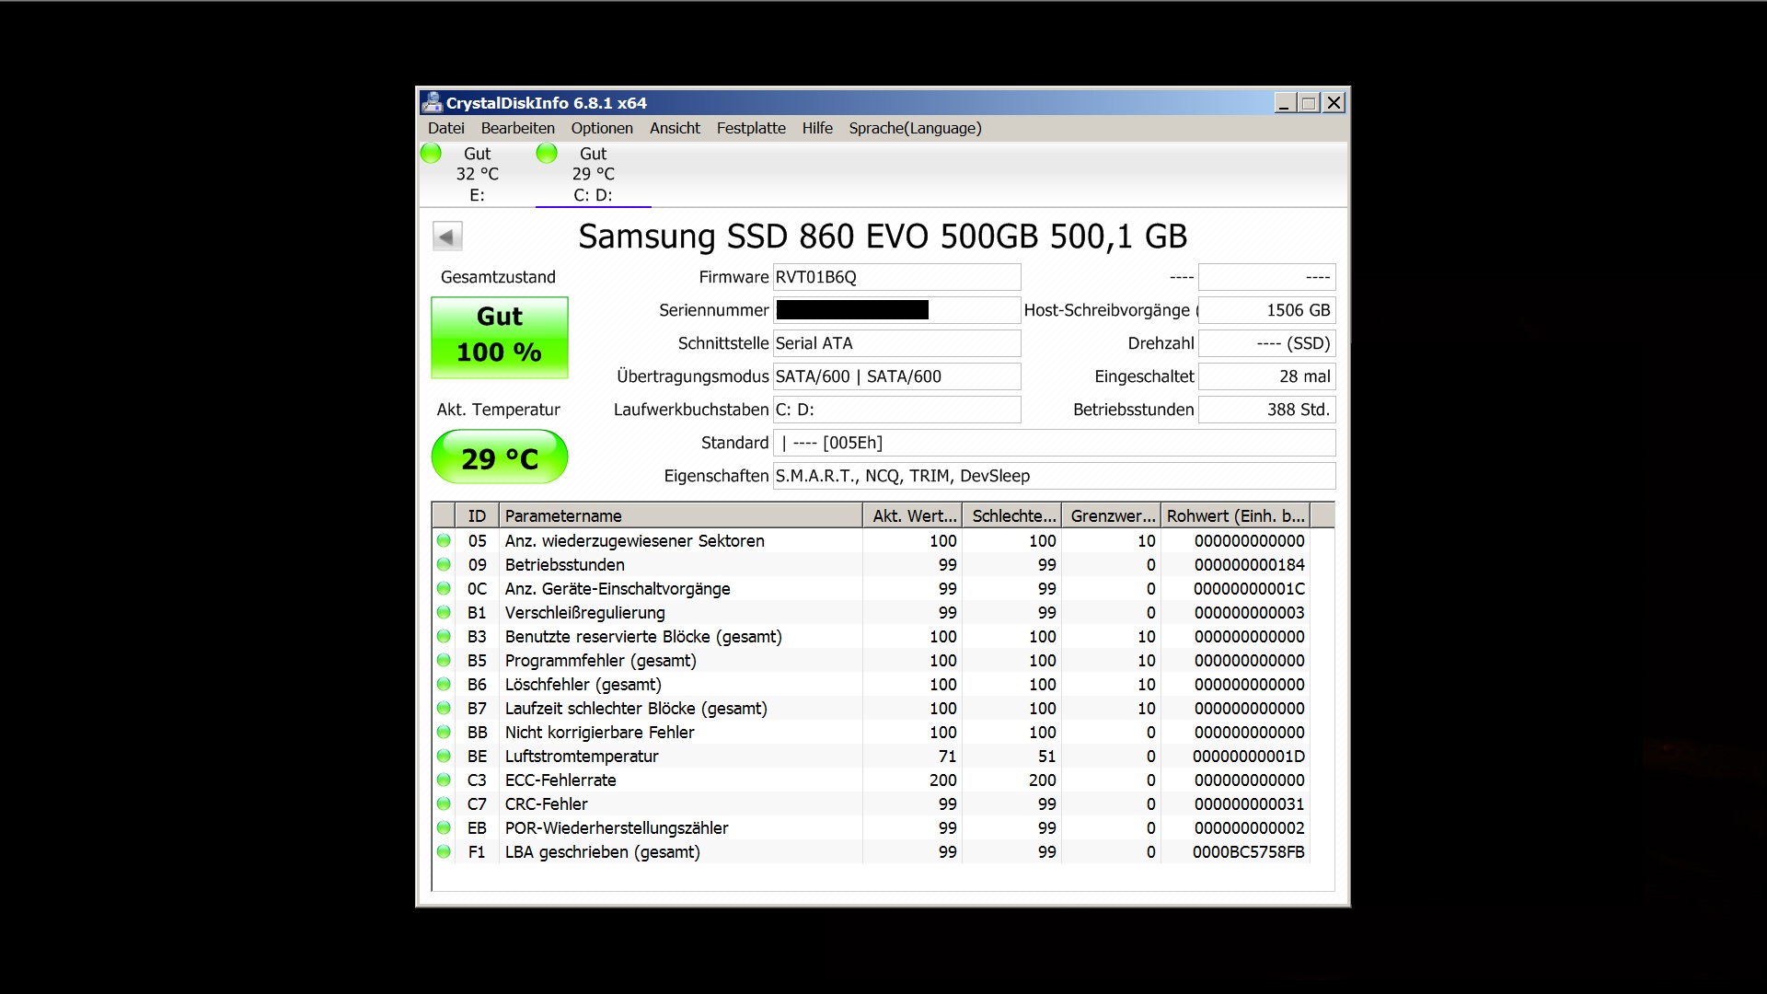
Task: Click the Laufwerkbuchstaben field
Action: pyautogui.click(x=896, y=410)
